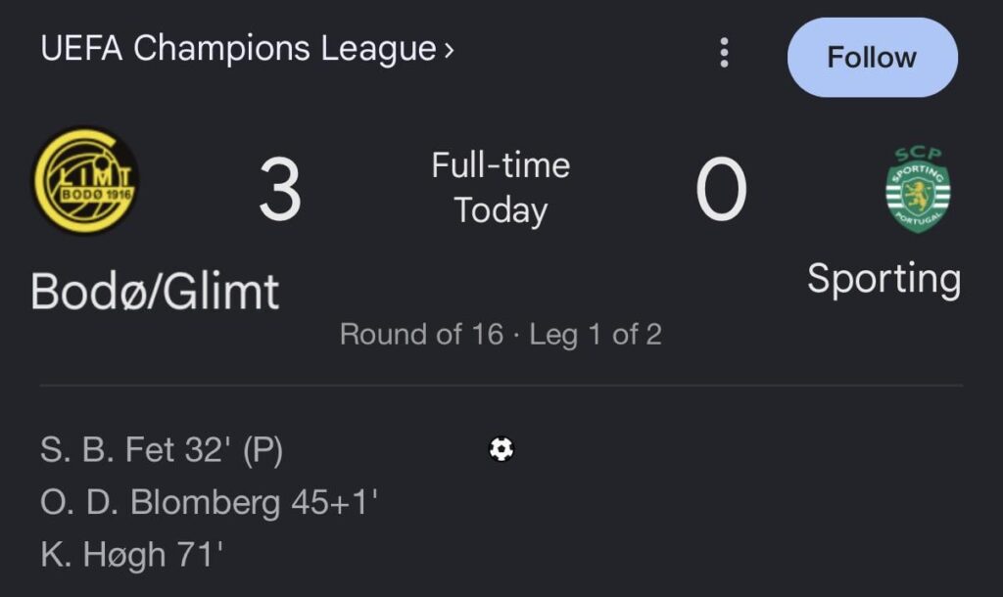
Task: Open the UEFA Champions League page
Action: [235, 44]
